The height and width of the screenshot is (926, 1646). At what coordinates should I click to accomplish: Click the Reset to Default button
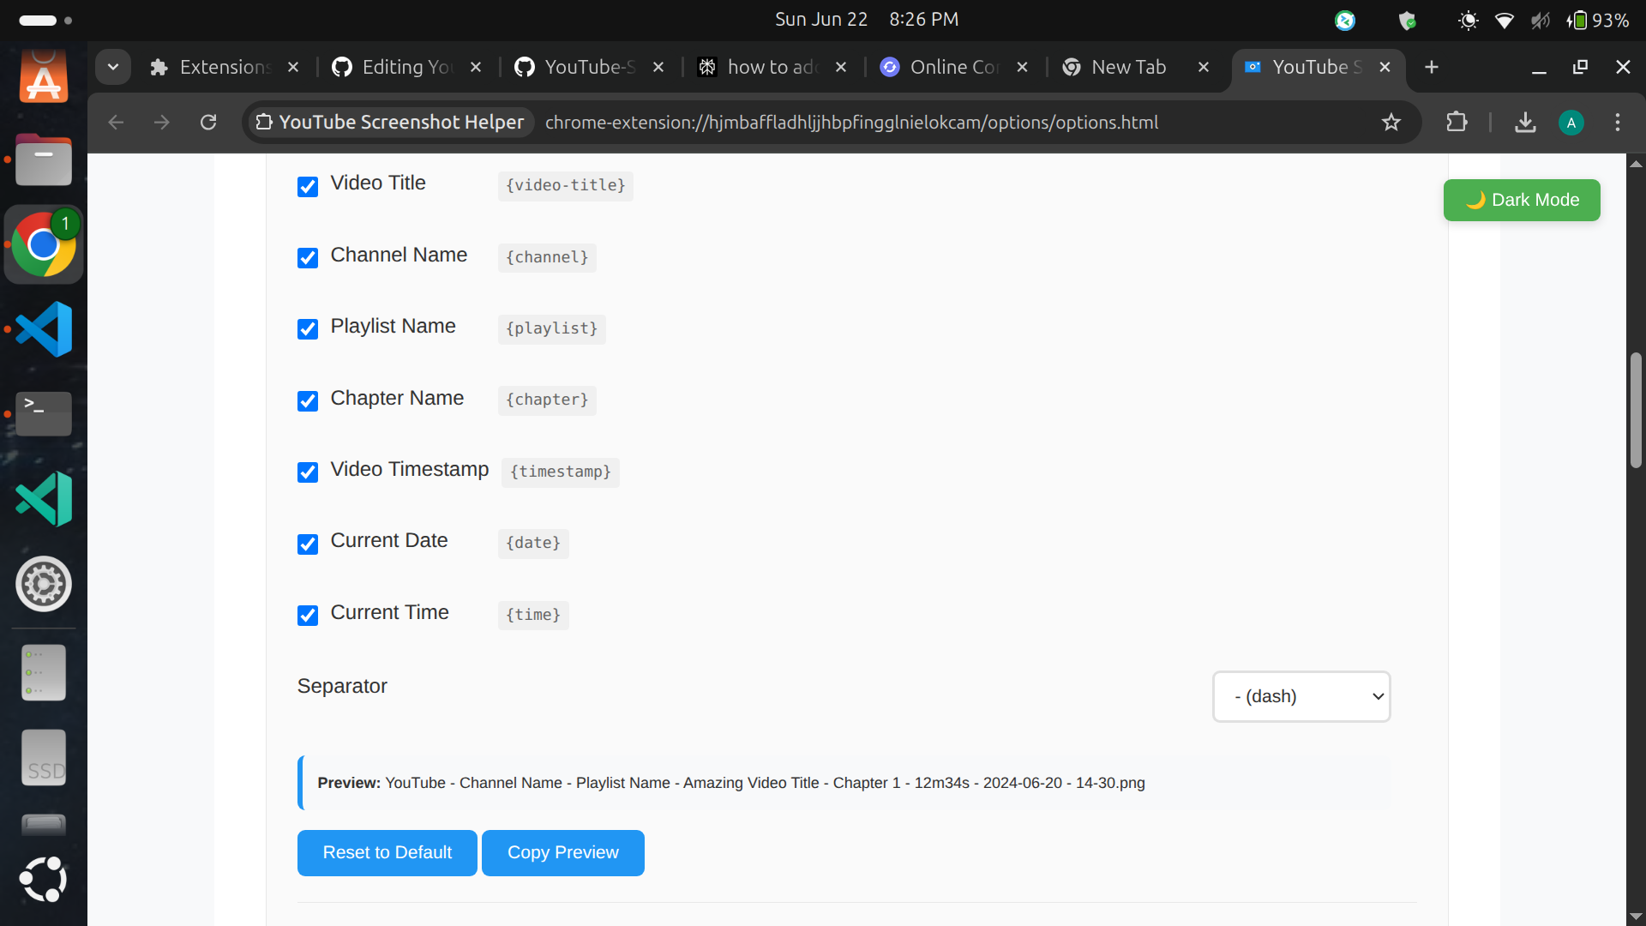(387, 852)
